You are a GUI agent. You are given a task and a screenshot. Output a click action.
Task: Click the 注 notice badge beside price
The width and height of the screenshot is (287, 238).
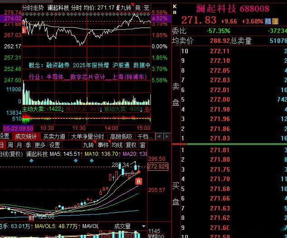(x=275, y=21)
